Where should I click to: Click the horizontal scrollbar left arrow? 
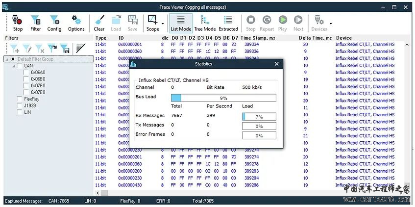click(x=98, y=193)
